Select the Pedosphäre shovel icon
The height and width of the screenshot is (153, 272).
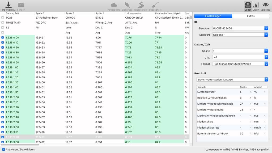155,5
